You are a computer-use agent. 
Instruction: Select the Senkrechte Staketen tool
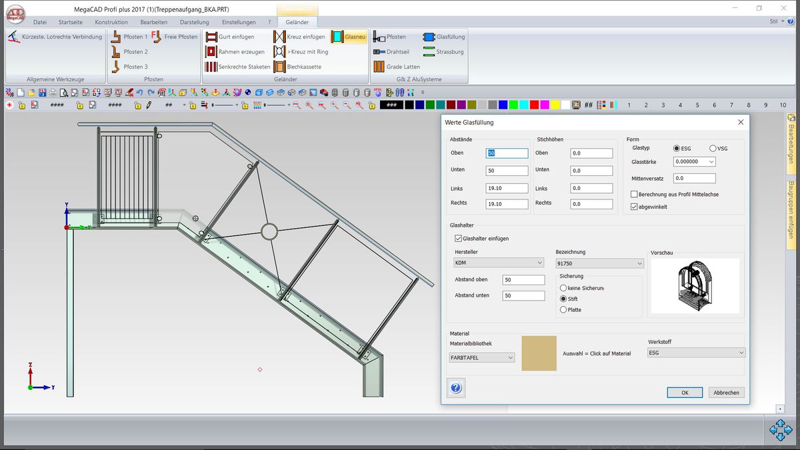(212, 67)
